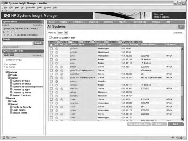Check the checkbox for the rainbow row
The width and height of the screenshot is (188, 141).
click(x=51, y=85)
